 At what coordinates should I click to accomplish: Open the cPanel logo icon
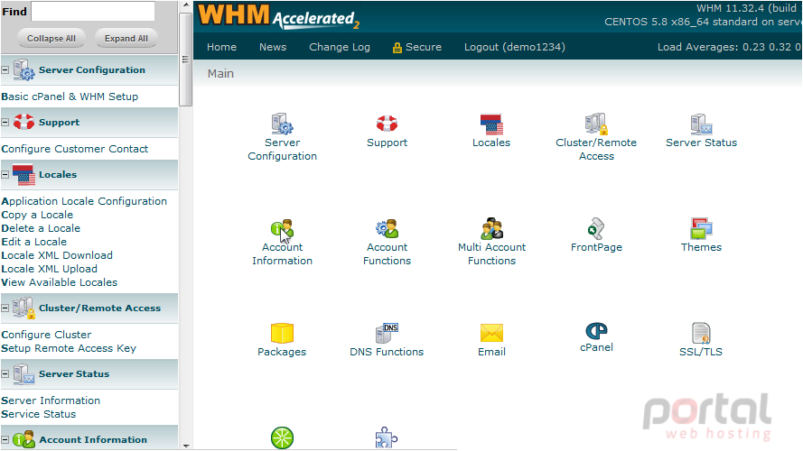pyautogui.click(x=596, y=331)
